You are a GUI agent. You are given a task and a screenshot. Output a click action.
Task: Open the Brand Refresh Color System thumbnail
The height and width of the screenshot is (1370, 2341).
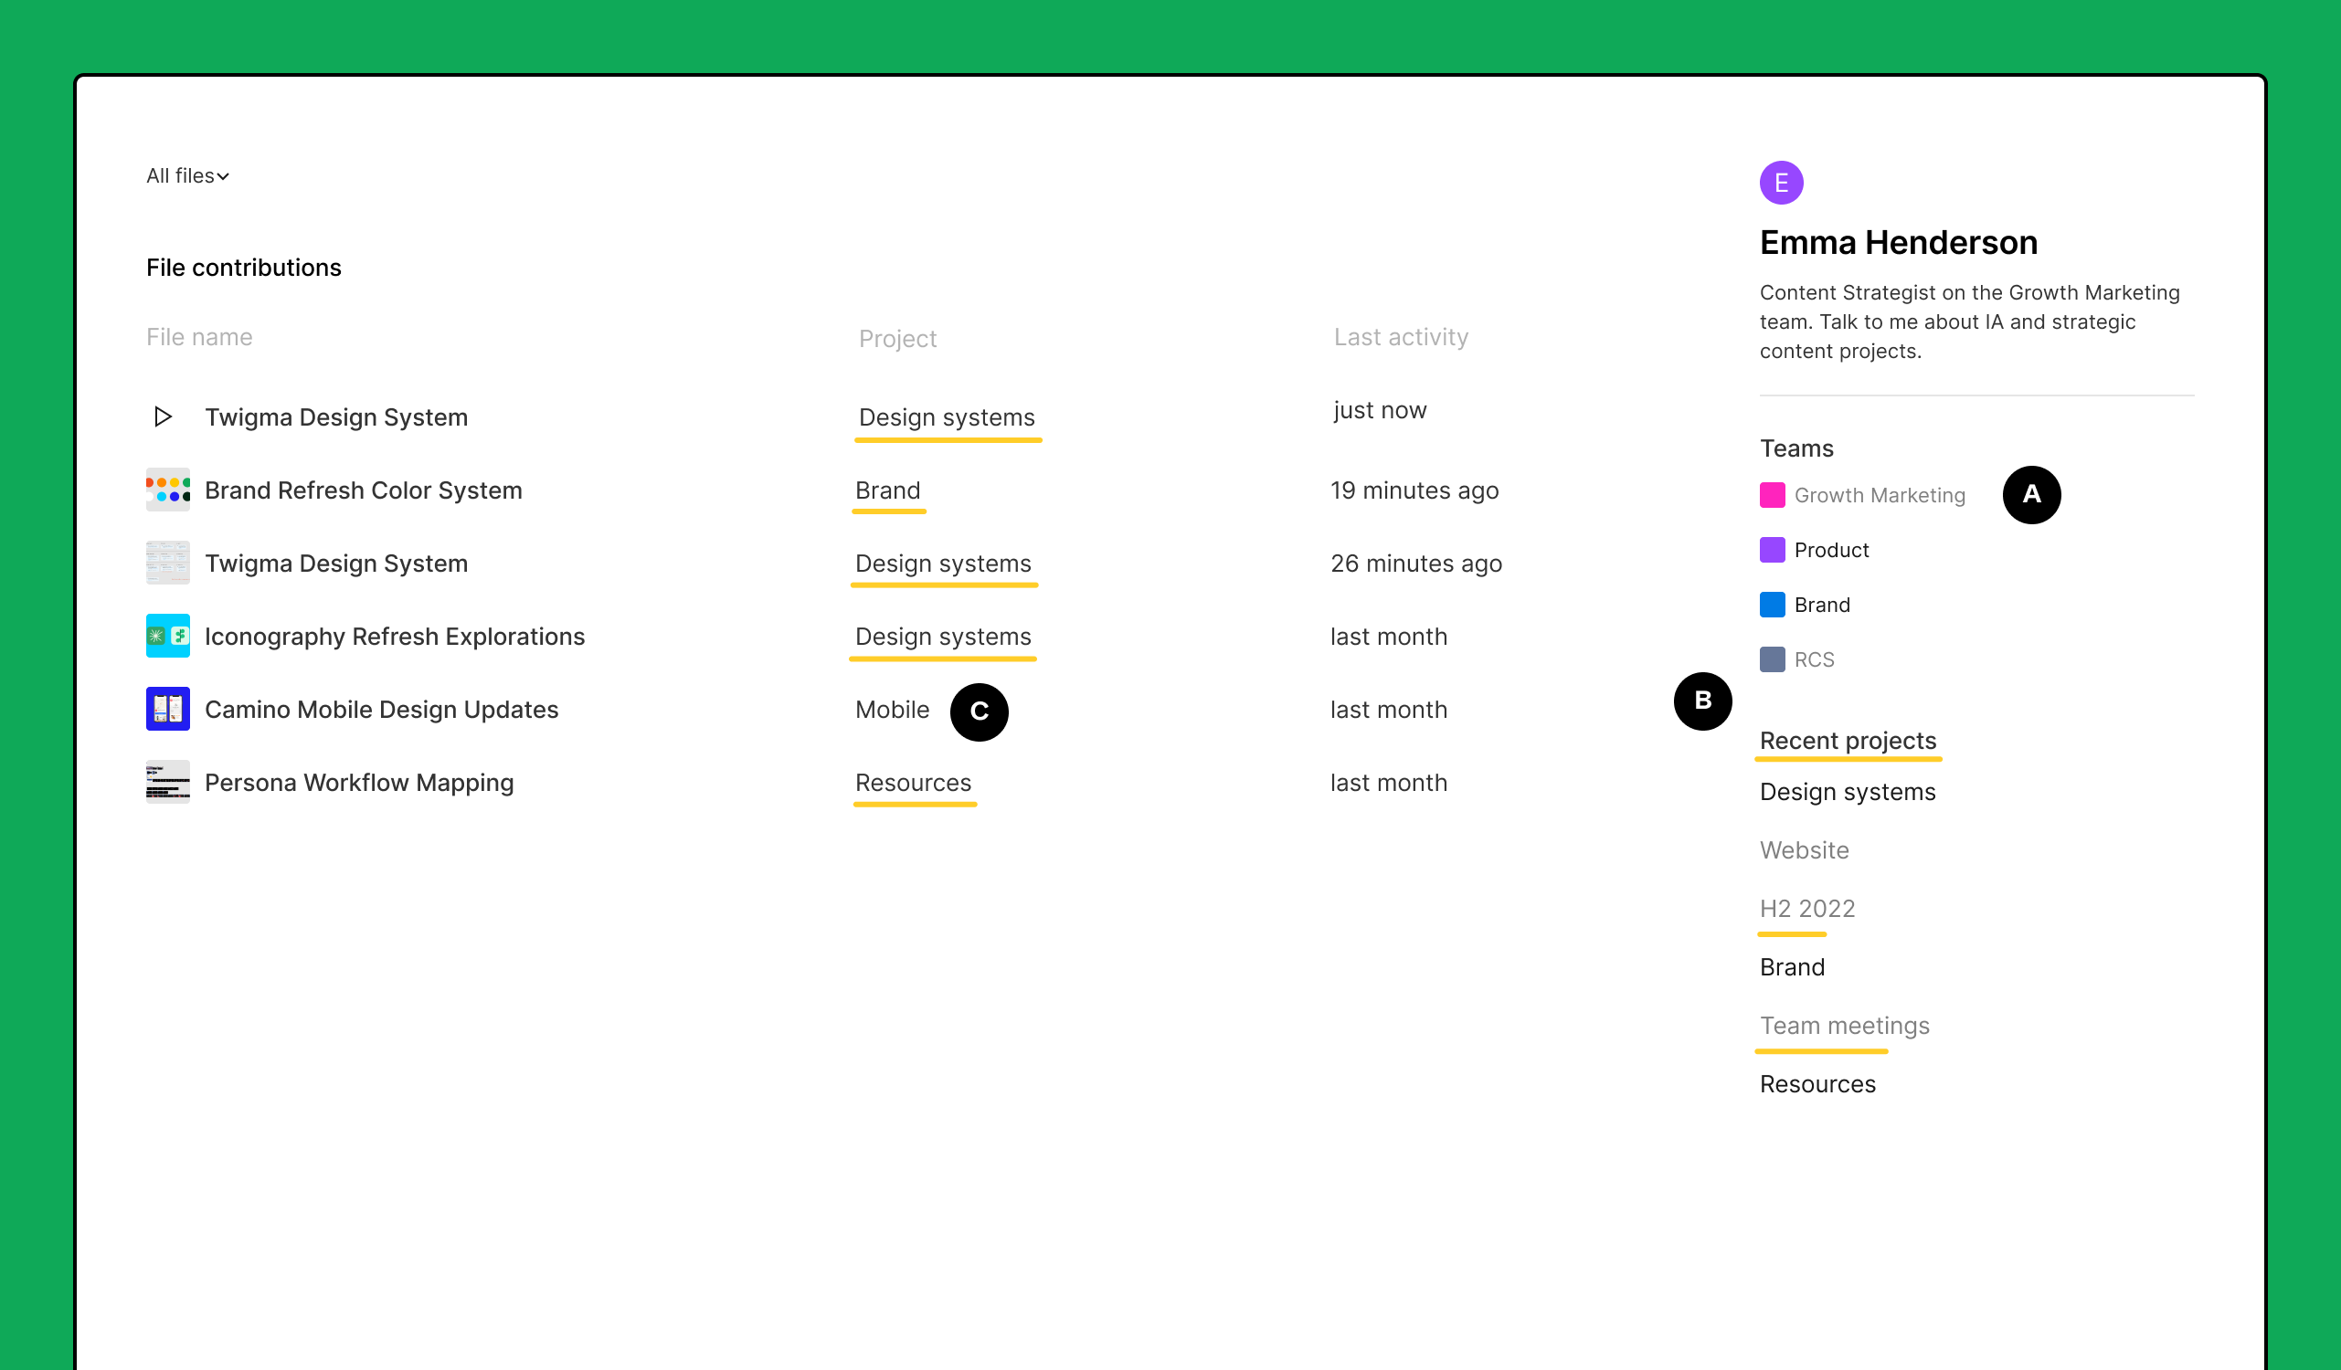(168, 490)
